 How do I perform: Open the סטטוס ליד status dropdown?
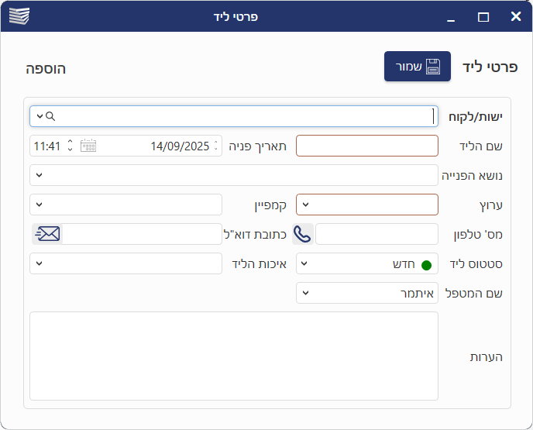[306, 263]
